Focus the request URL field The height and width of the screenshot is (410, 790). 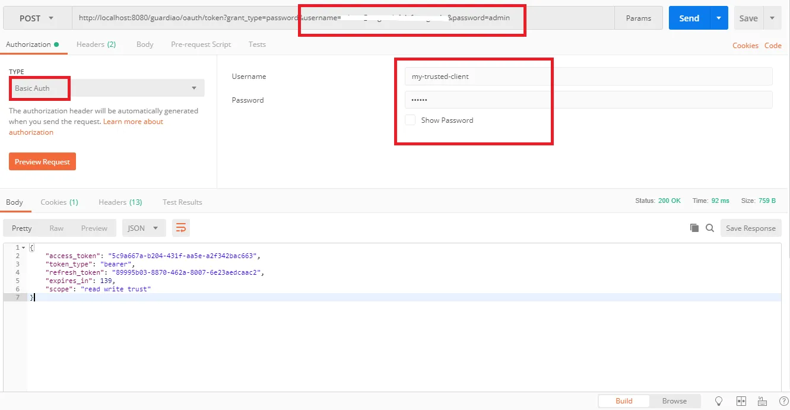click(344, 18)
